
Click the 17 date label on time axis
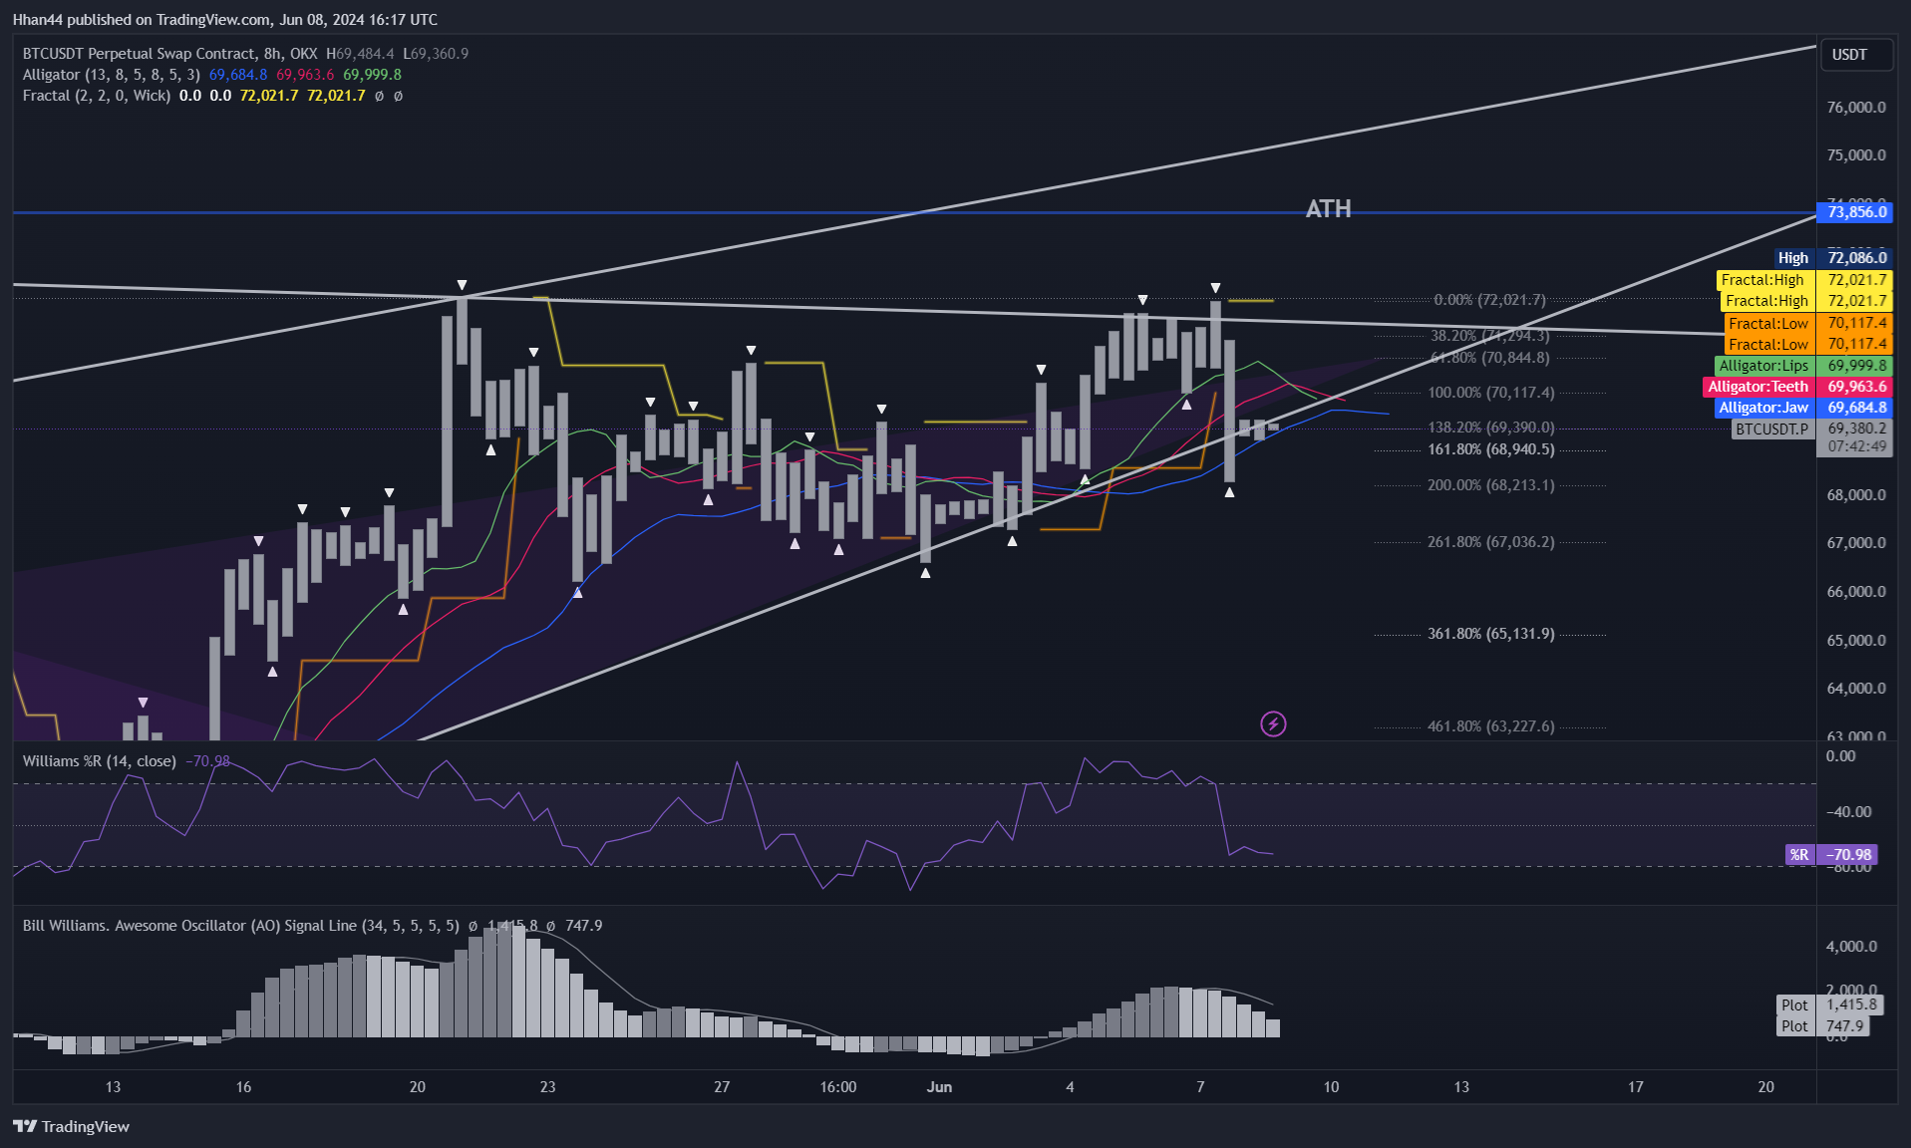pyautogui.click(x=1636, y=1087)
